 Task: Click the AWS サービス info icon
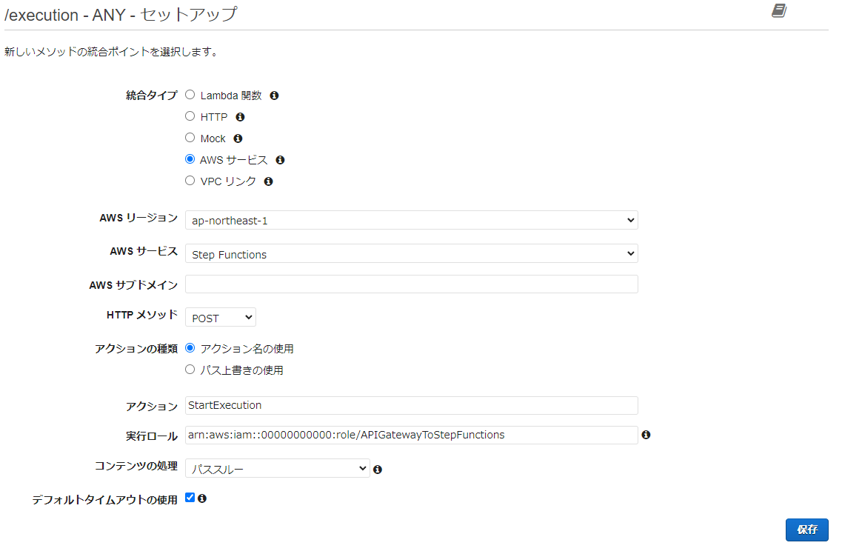280,159
